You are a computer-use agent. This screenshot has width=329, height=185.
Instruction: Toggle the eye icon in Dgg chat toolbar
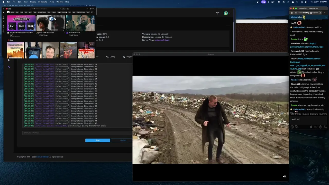click(x=316, y=127)
